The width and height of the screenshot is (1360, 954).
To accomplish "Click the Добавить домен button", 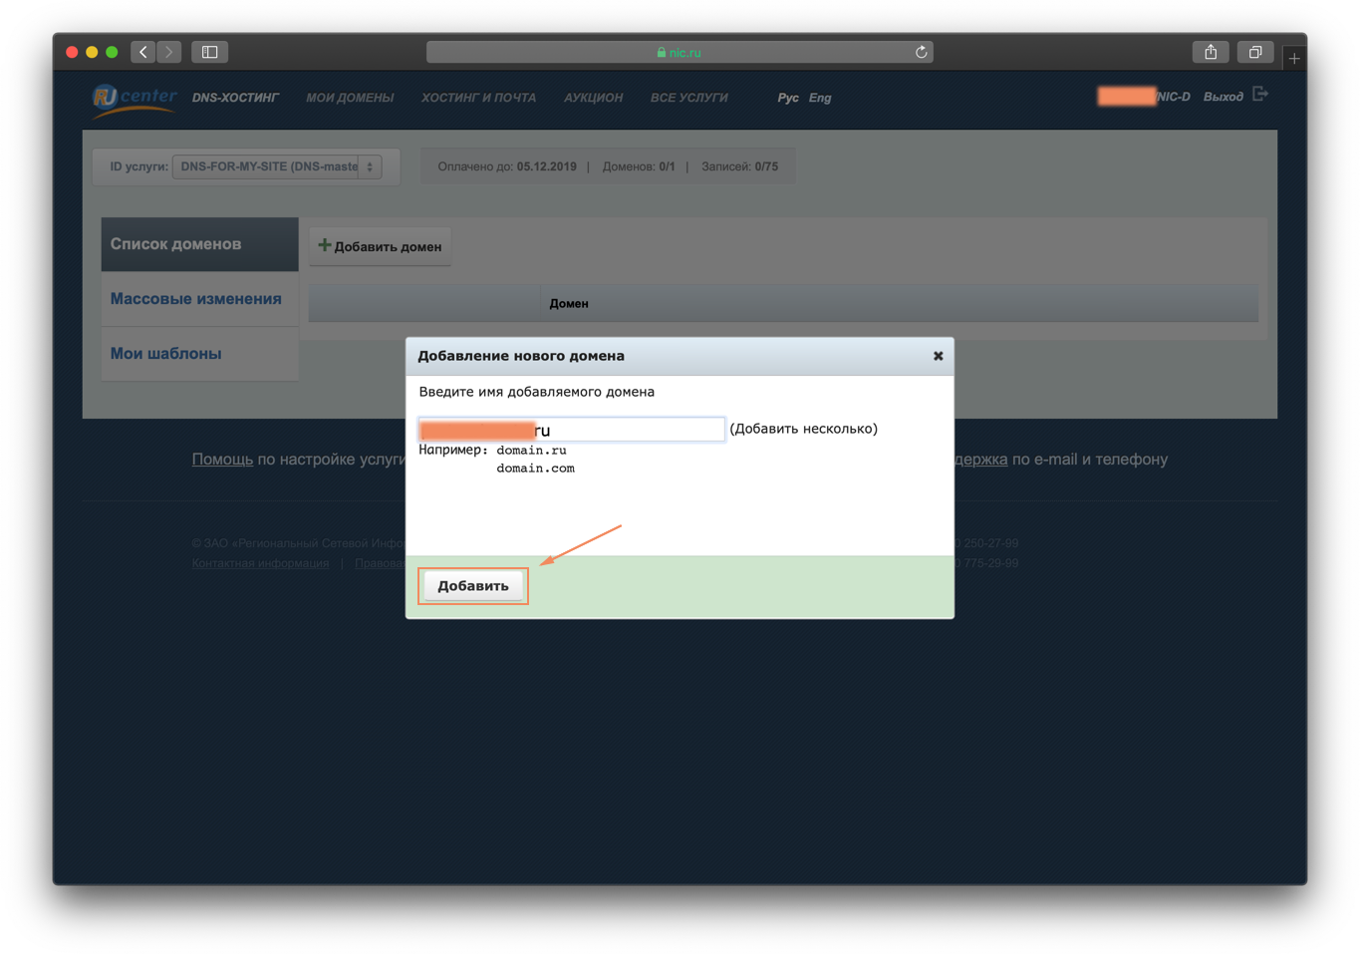I will click(x=381, y=246).
